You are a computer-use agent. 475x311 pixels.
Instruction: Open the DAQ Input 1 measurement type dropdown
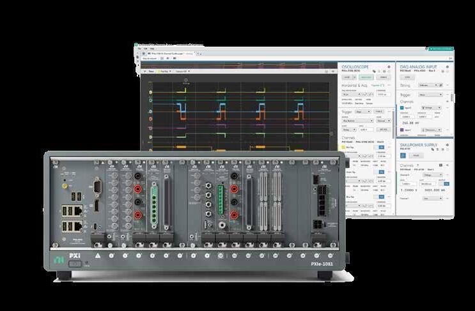[432, 130]
